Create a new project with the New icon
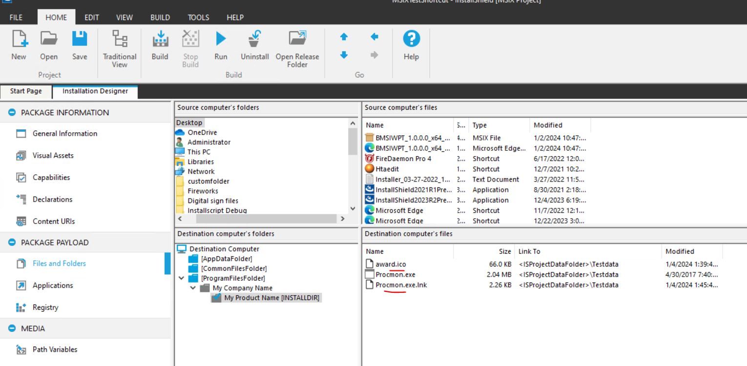The image size is (747, 366). (x=19, y=44)
